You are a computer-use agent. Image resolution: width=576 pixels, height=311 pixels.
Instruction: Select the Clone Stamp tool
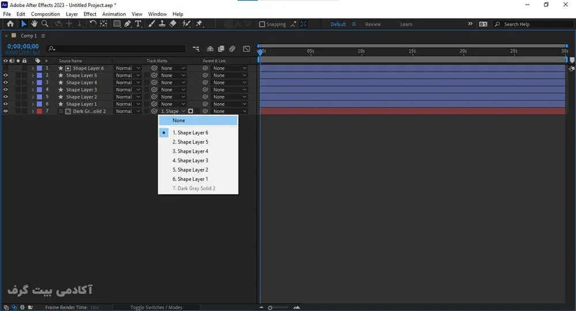162,24
